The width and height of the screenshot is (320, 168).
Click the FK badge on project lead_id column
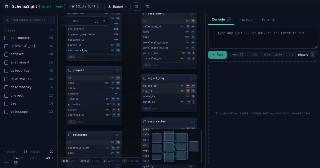coord(113,99)
